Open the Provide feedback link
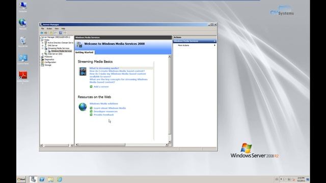The width and height of the screenshot is (326, 183). [x=104, y=115]
